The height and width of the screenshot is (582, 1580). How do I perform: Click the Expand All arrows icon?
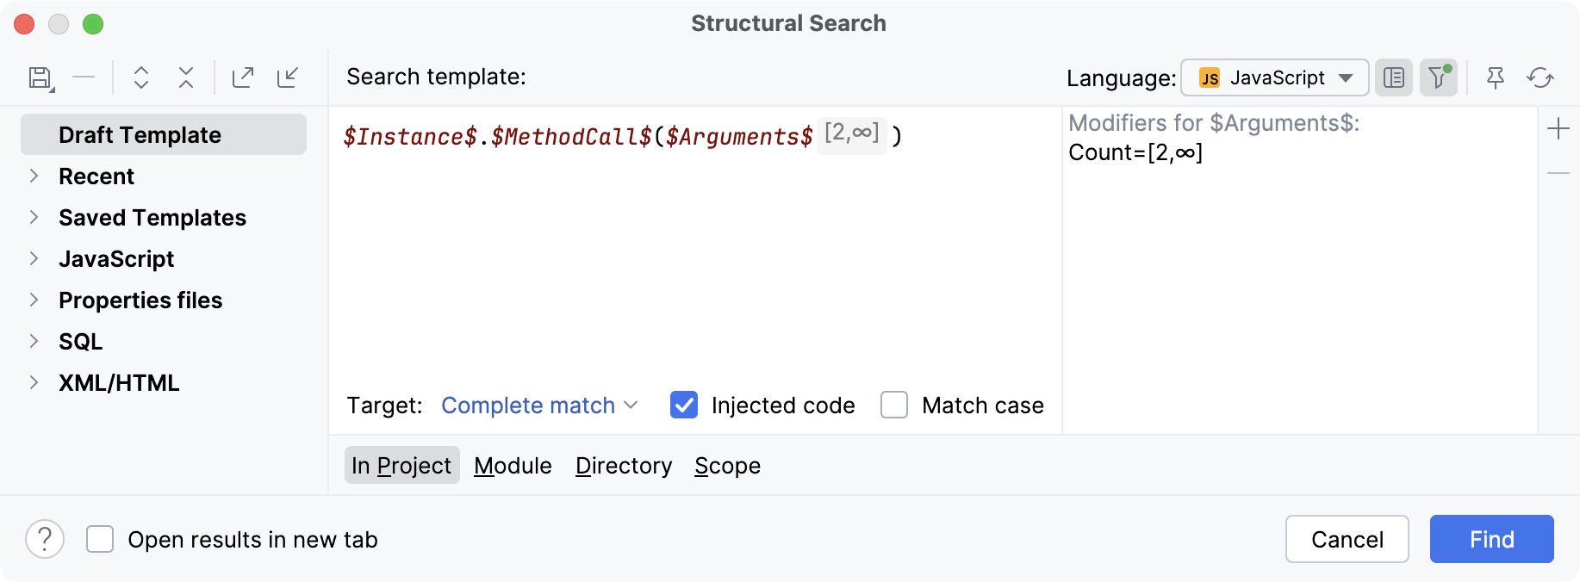click(x=141, y=77)
